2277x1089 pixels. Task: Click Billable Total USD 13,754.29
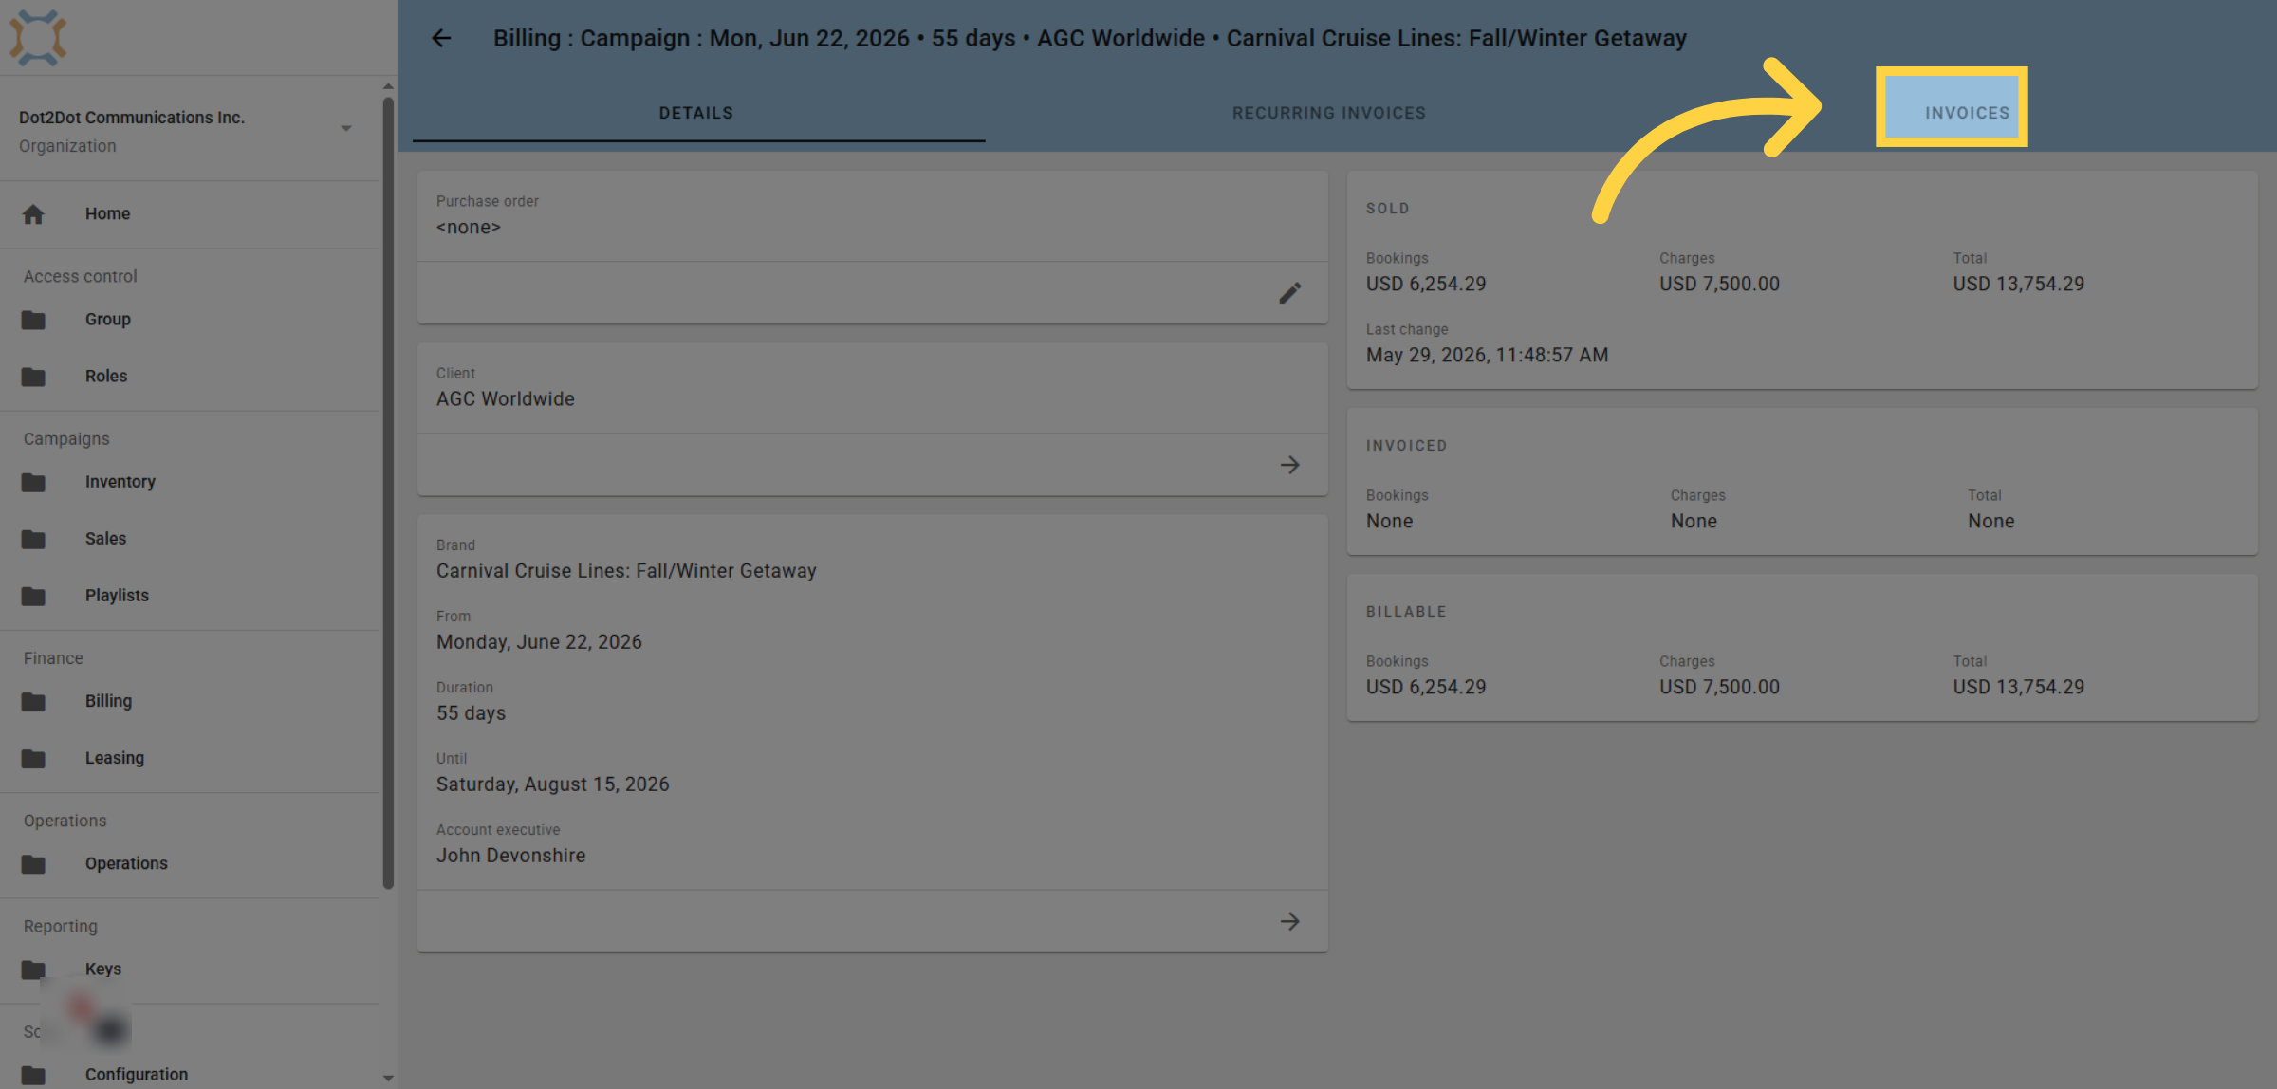[x=2019, y=687]
